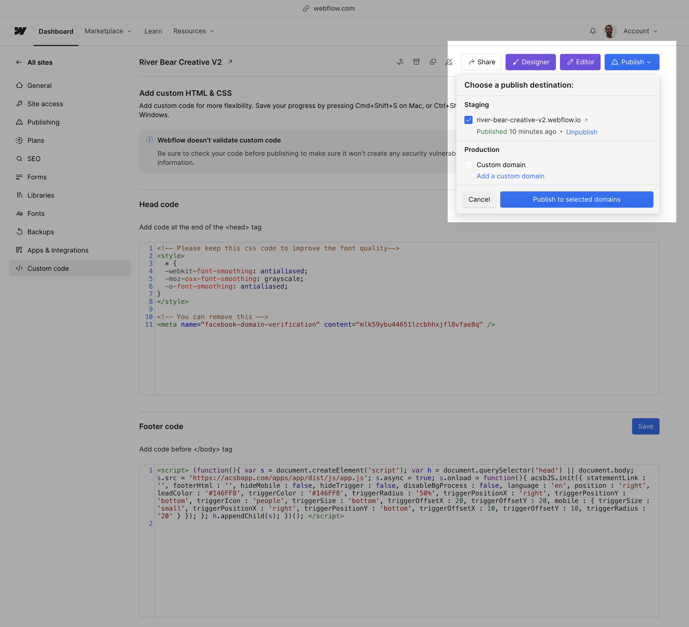The height and width of the screenshot is (627, 689).
Task: Open the notifications bell
Action: 593,31
